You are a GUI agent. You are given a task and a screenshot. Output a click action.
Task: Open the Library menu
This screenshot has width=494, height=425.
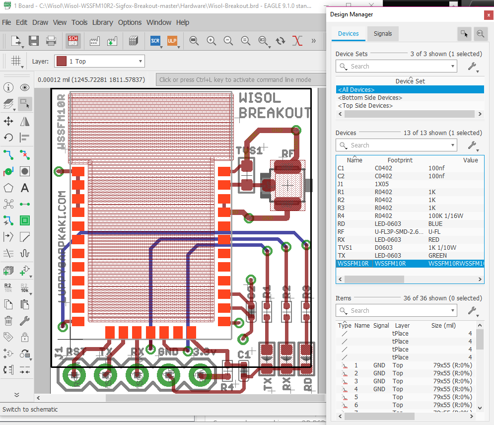(x=102, y=22)
